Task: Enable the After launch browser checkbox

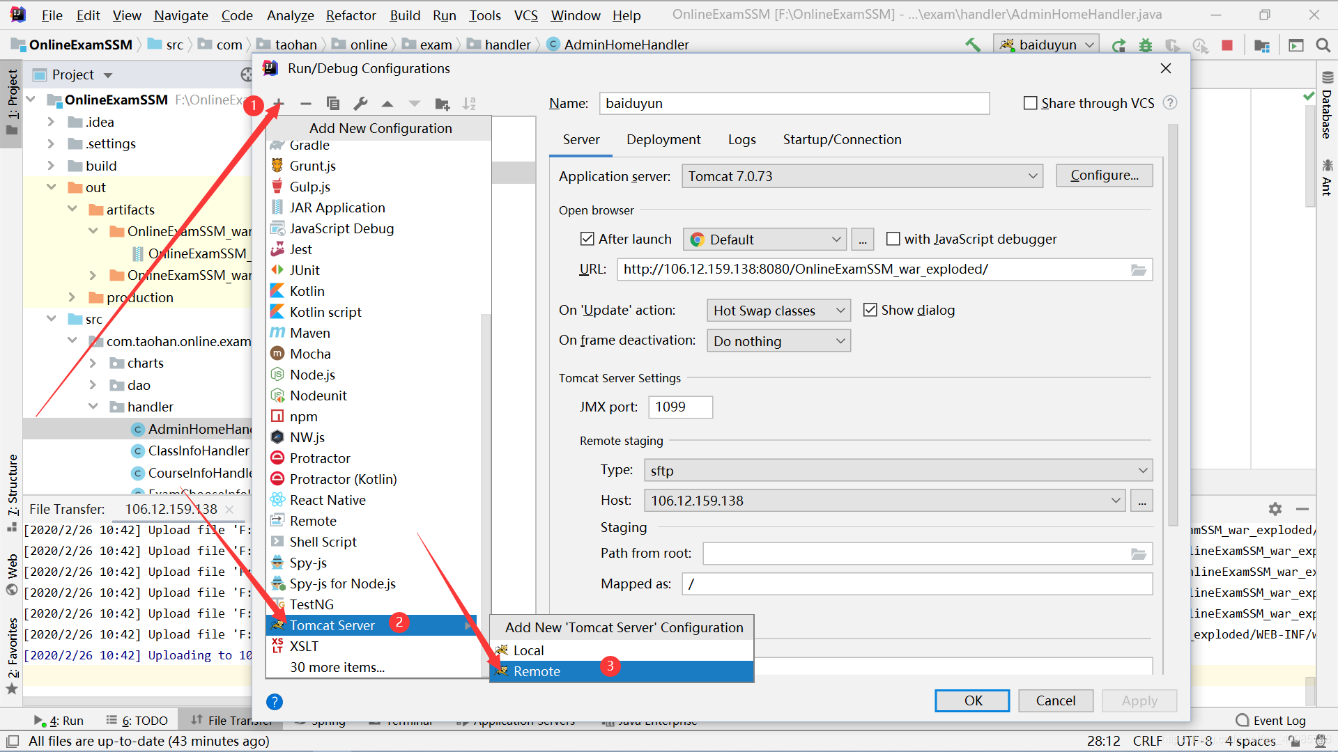Action: pyautogui.click(x=586, y=239)
